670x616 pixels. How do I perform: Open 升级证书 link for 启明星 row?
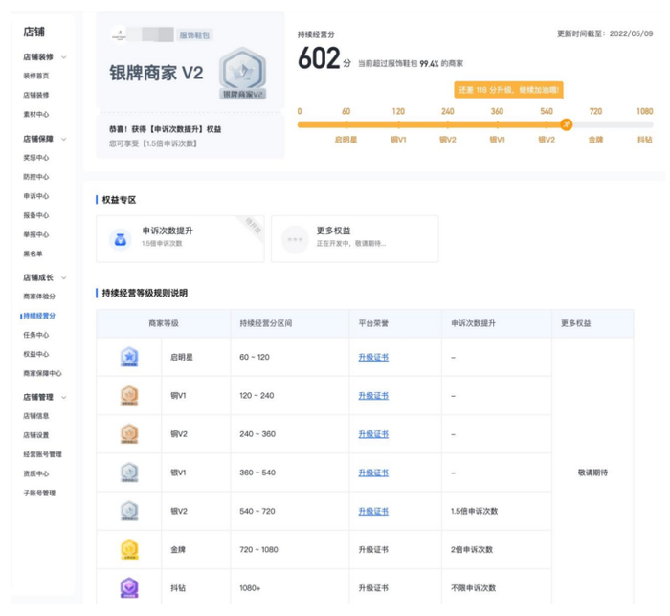click(373, 357)
